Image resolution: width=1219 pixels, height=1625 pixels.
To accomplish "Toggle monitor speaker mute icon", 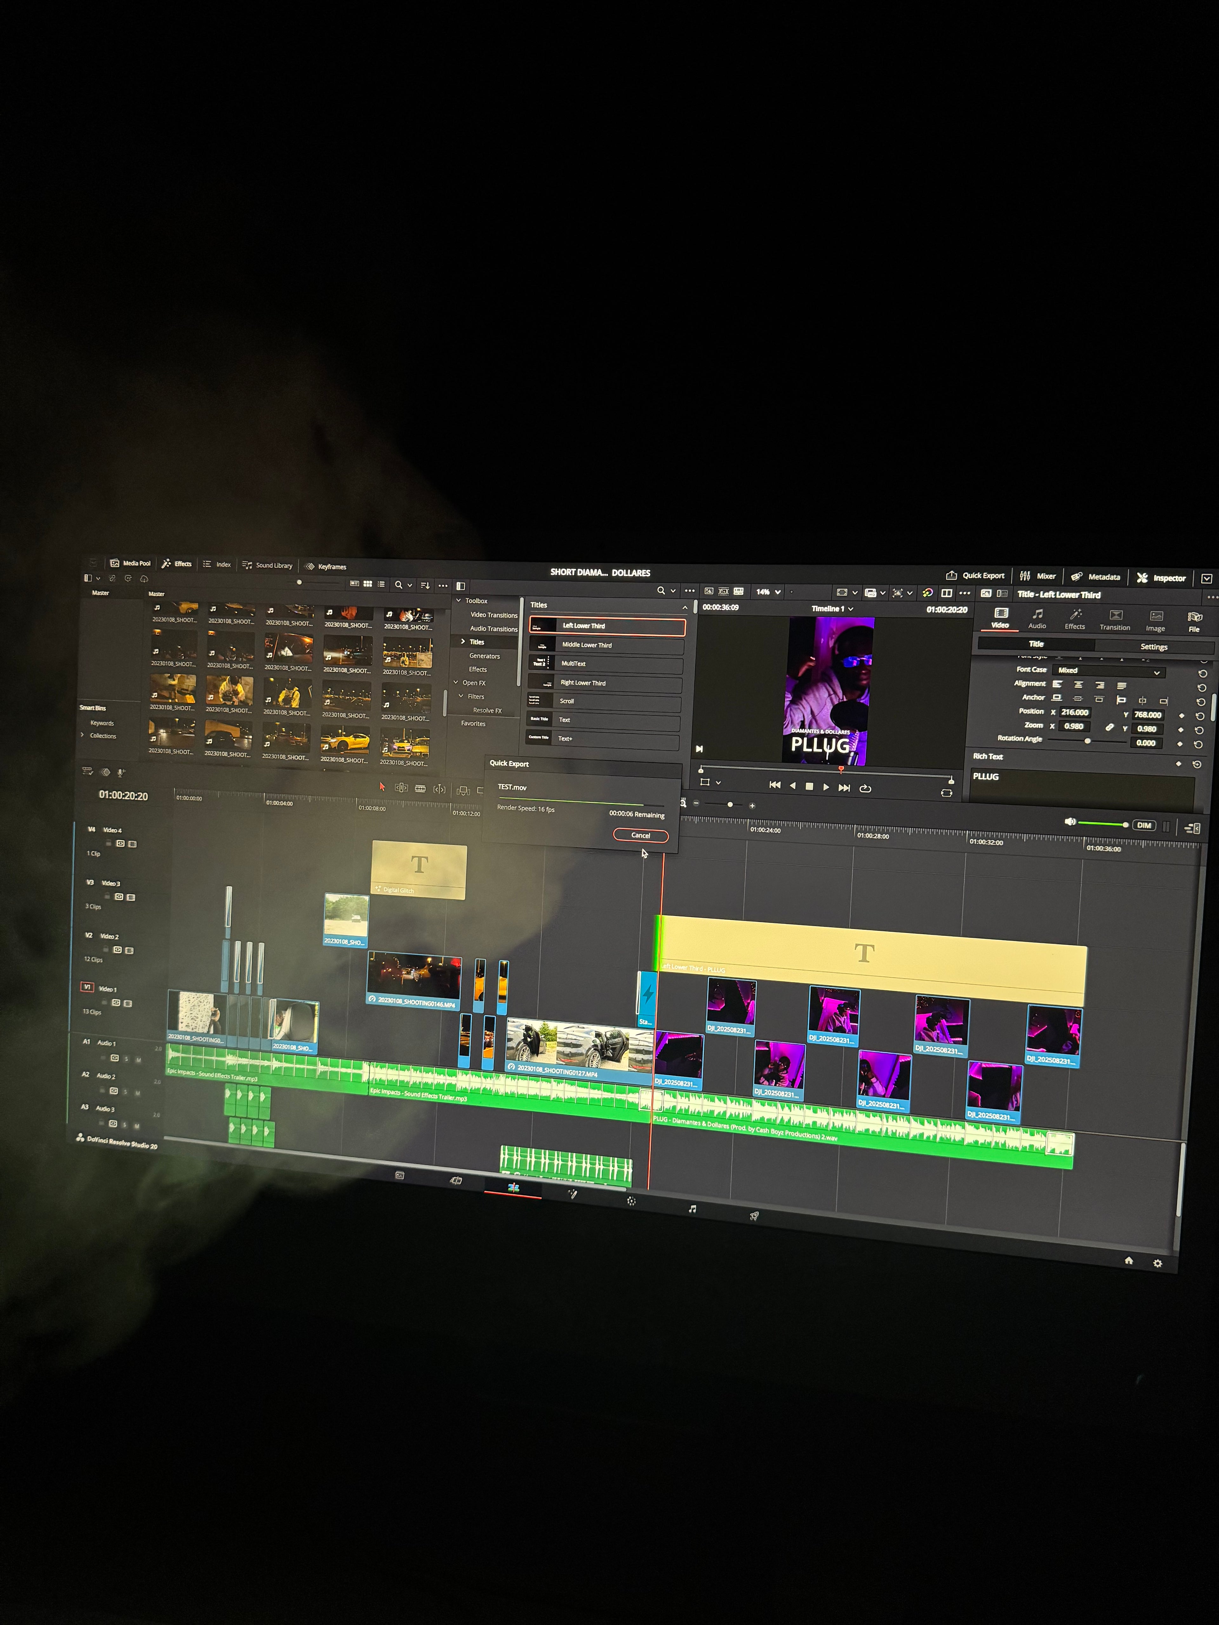I will 1070,822.
